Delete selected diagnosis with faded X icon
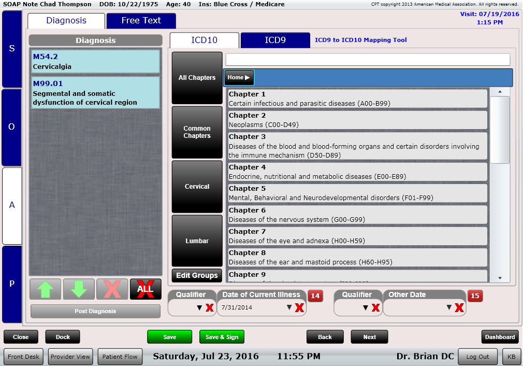This screenshot has height=366, width=523. pos(112,289)
